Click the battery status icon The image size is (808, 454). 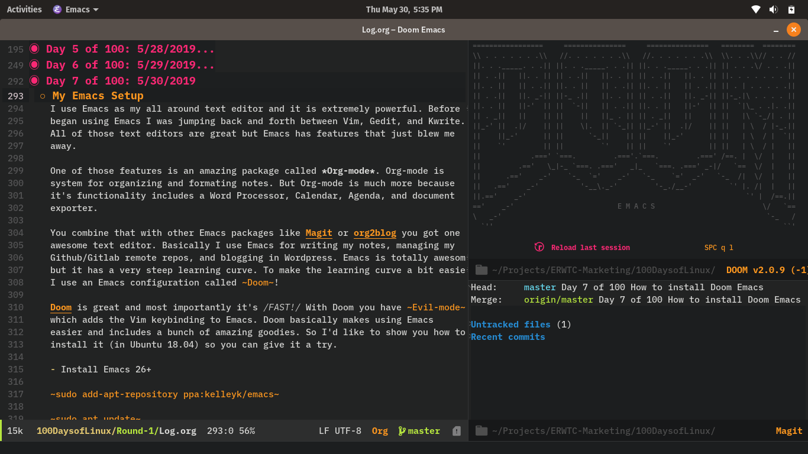pyautogui.click(x=791, y=9)
